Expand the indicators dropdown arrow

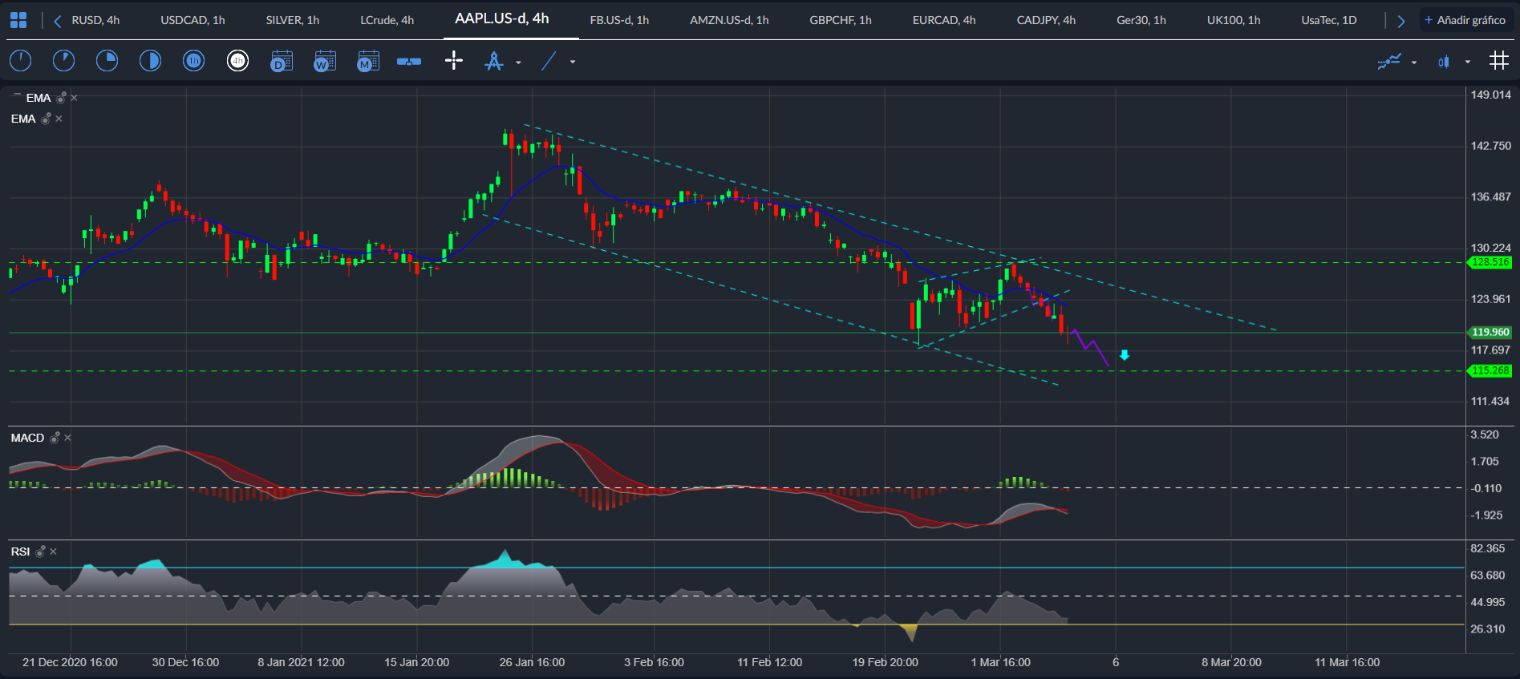1414,62
